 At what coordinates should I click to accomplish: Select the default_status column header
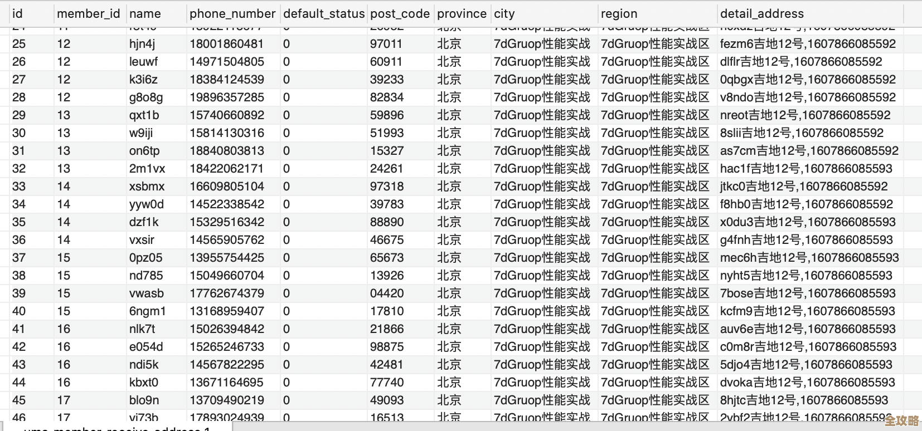(x=323, y=14)
